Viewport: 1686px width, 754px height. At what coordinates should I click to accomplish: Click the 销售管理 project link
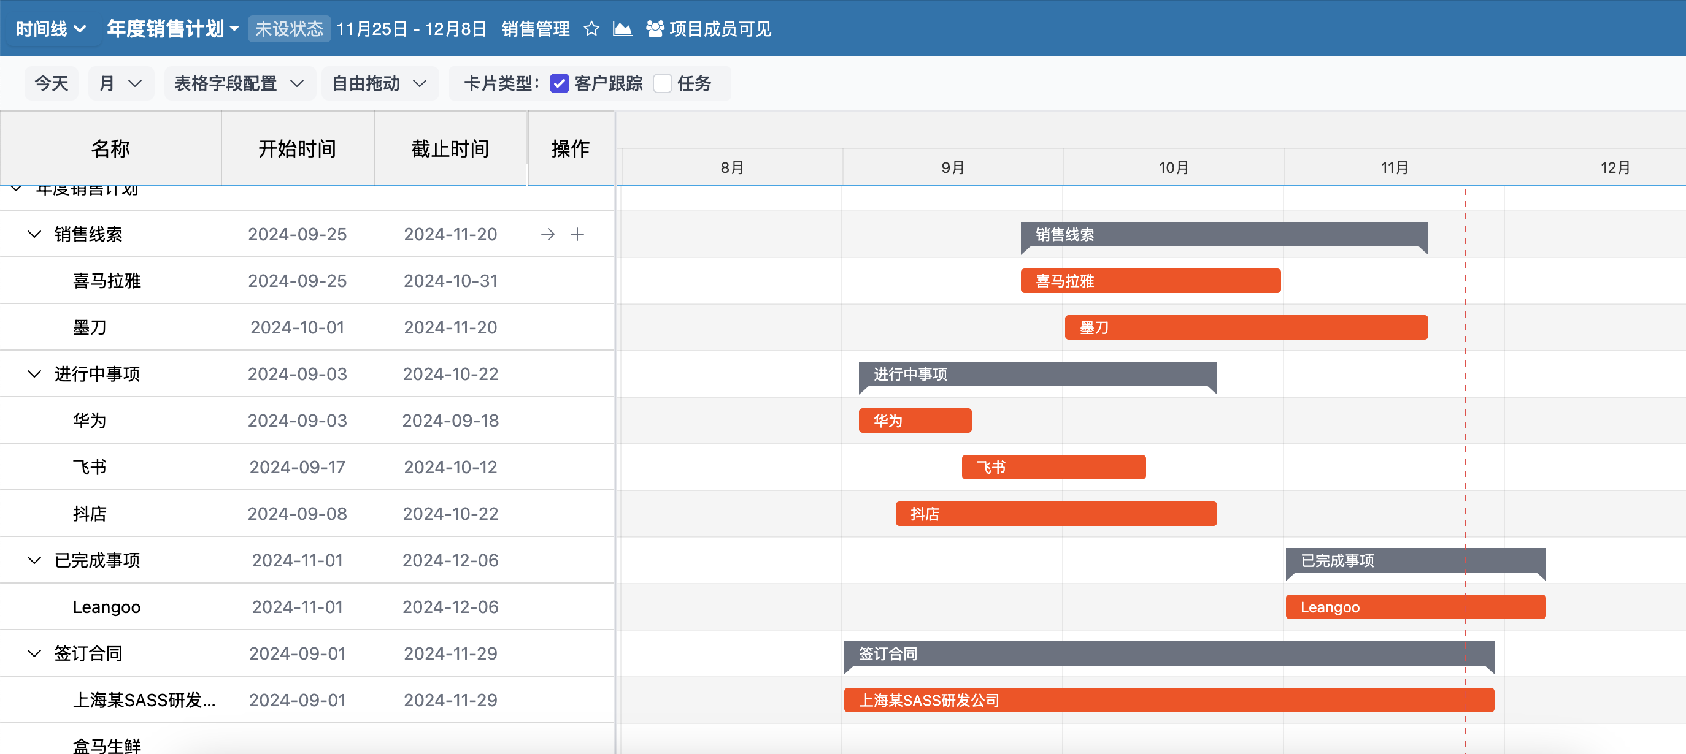tap(535, 29)
